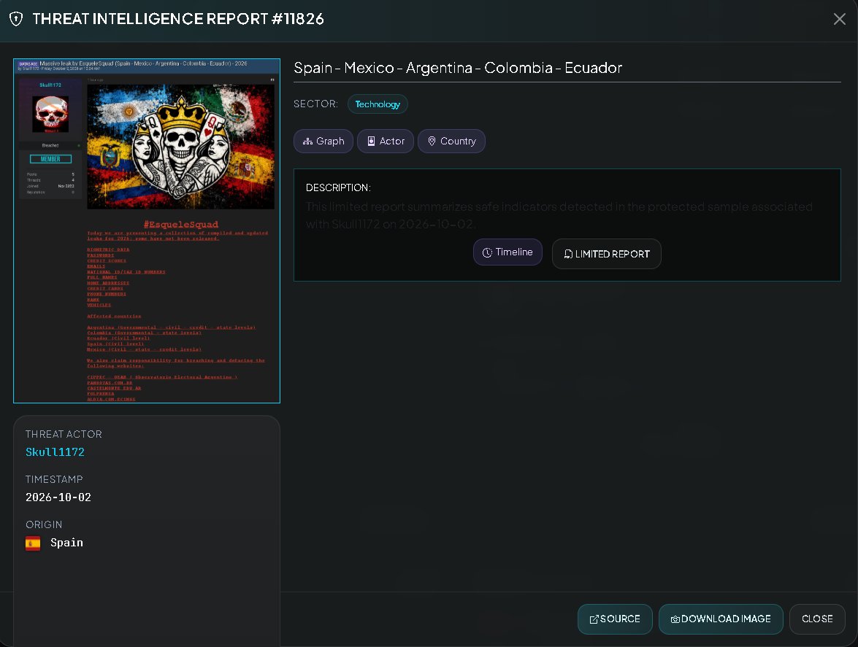Click the report title heading #11826
The height and width of the screenshot is (647, 858).
click(x=178, y=19)
